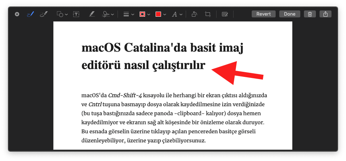Click the heading text 'macOS Catalina'da basit imaj'
This screenshot has width=346, height=161.
[162, 48]
